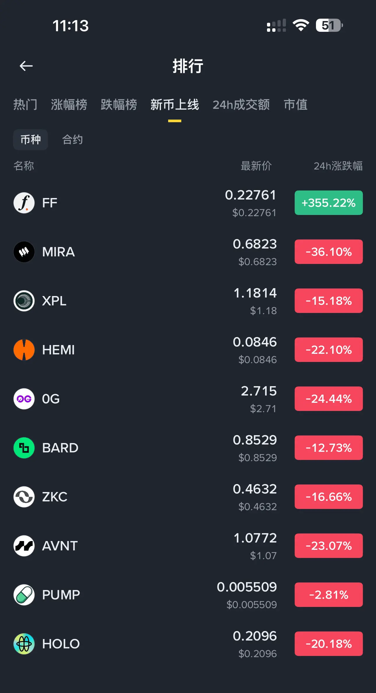Viewport: 376px width, 693px height.
Task: Open the orange HEMI coin icon
Action: tap(24, 350)
